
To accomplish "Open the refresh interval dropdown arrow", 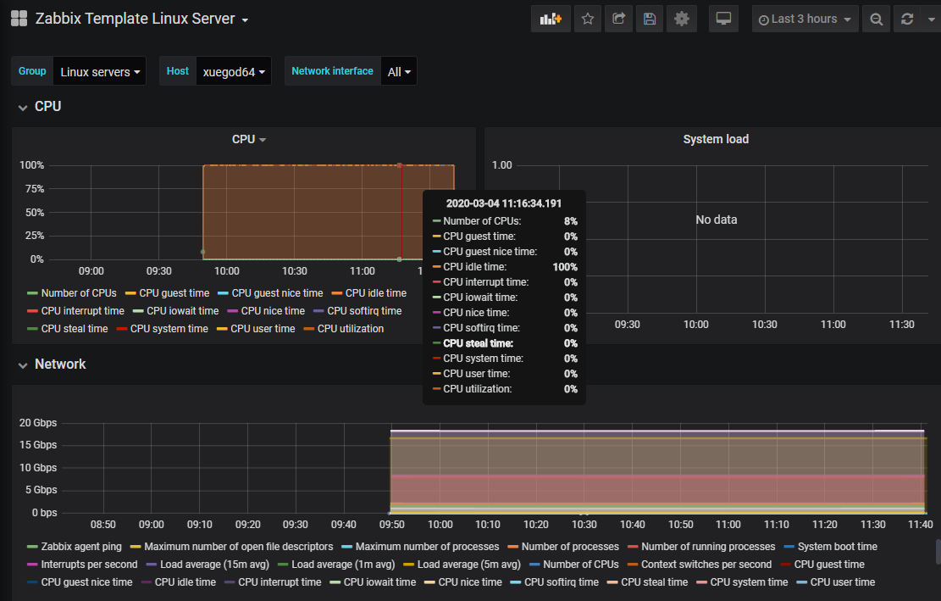I will (932, 19).
